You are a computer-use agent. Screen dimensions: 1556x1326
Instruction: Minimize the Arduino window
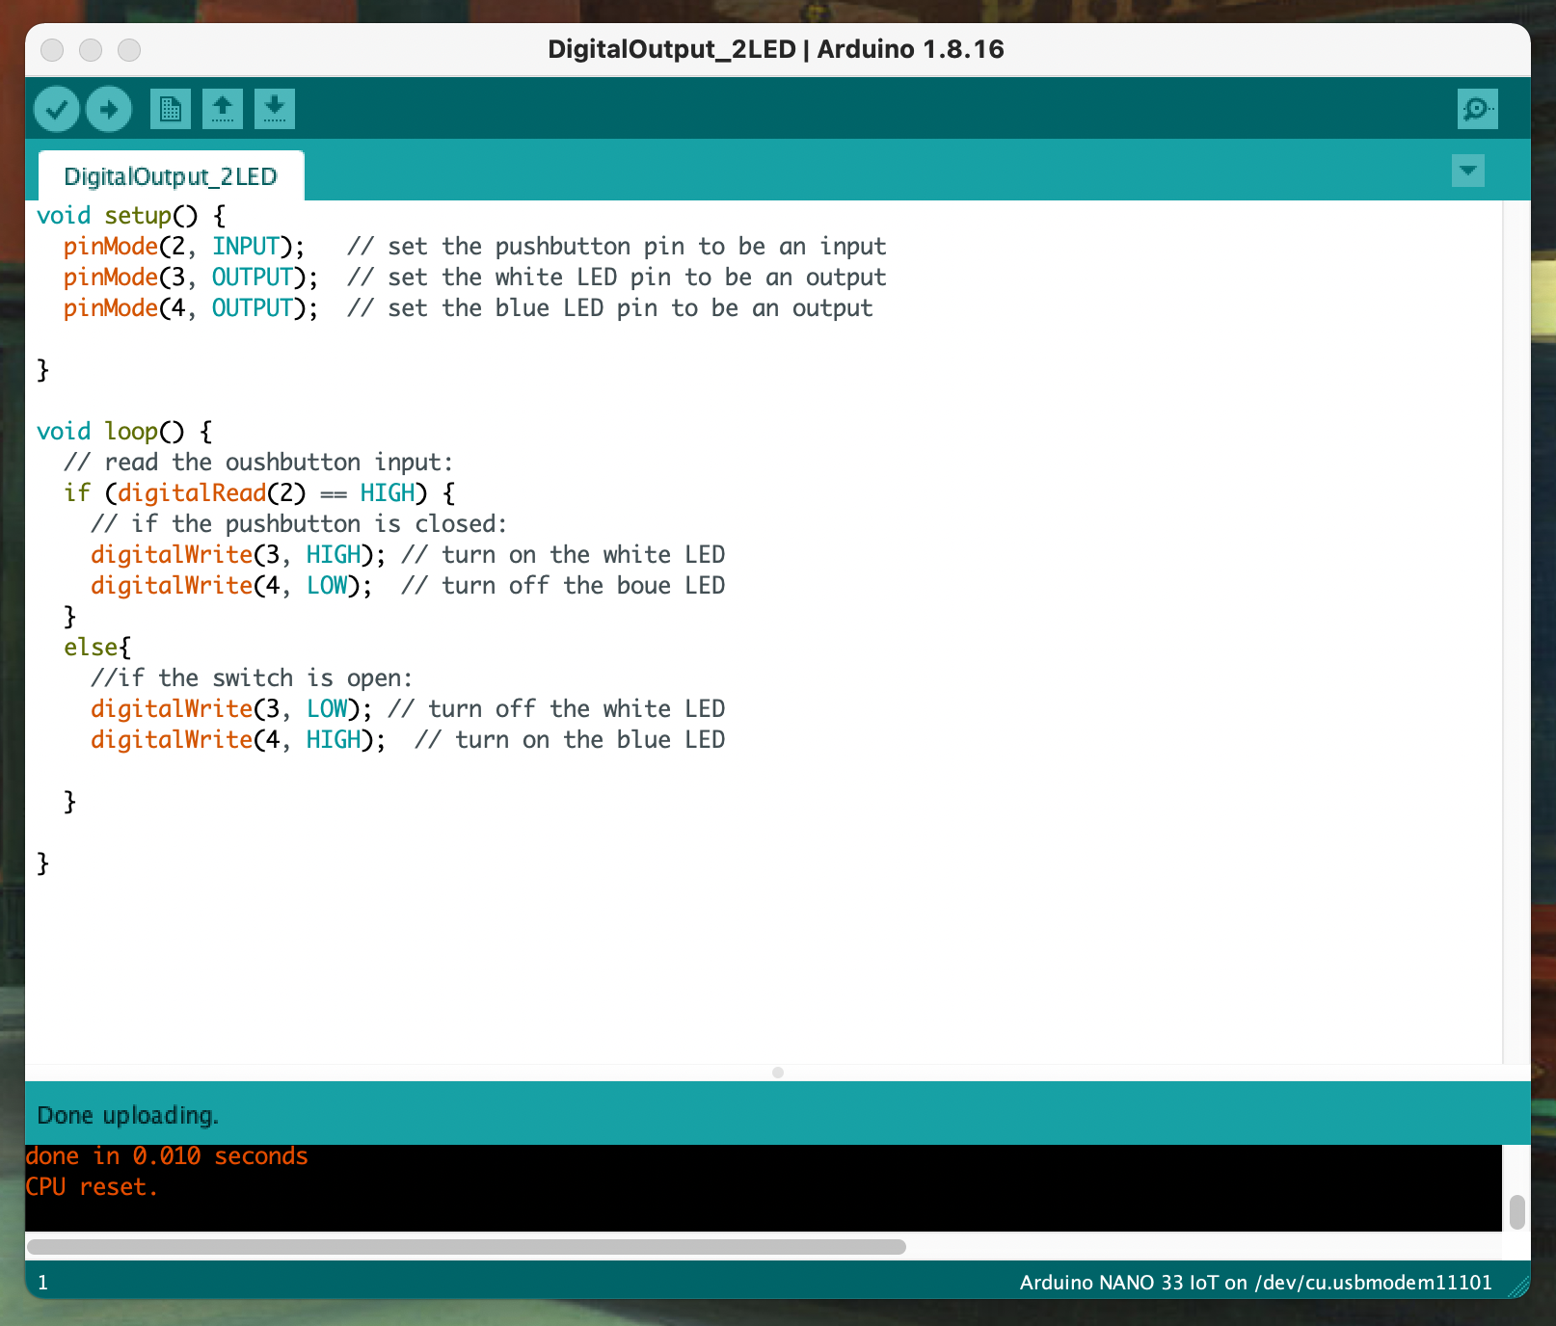point(91,49)
